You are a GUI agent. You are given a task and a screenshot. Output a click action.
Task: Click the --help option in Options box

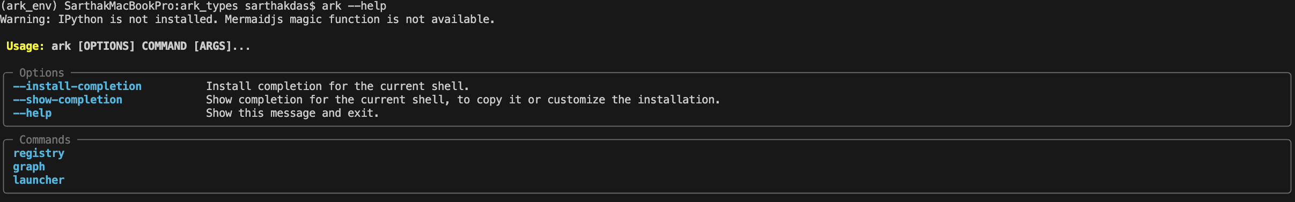32,113
